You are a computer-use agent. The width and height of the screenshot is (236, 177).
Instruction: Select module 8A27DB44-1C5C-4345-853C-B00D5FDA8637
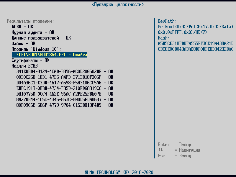click(65, 100)
